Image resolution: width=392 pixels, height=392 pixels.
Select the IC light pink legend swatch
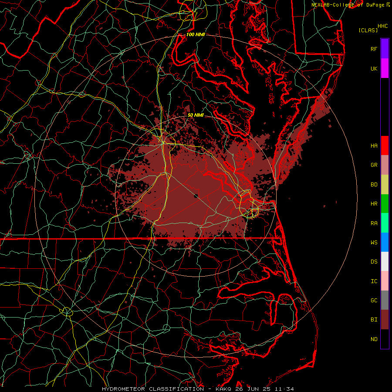click(385, 281)
